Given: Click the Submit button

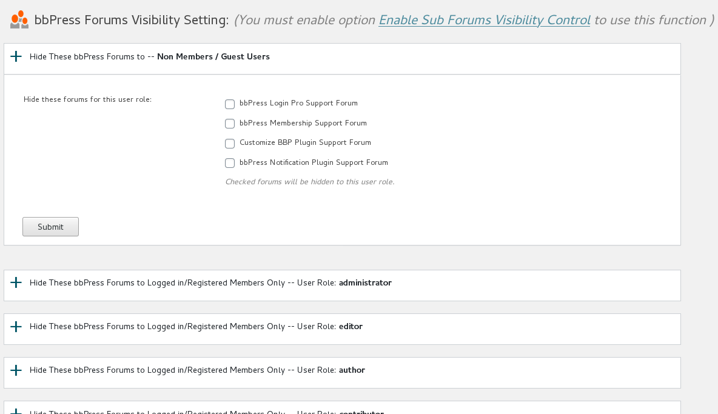Looking at the screenshot, I should tap(50, 226).
